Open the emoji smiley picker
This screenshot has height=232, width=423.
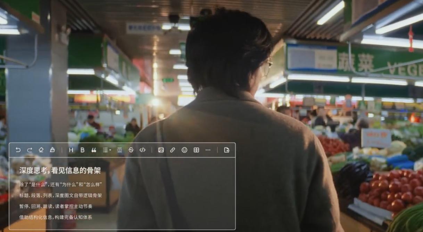click(x=184, y=150)
